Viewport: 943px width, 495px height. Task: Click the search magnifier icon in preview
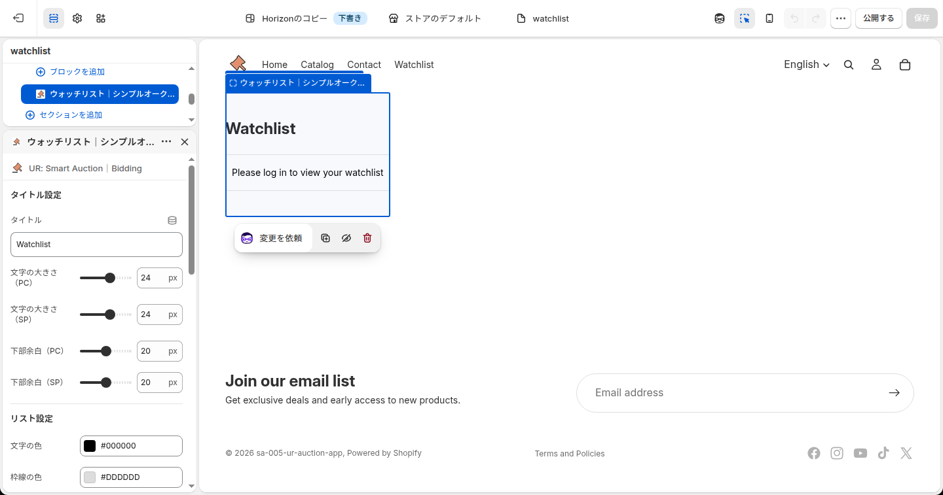[849, 65]
